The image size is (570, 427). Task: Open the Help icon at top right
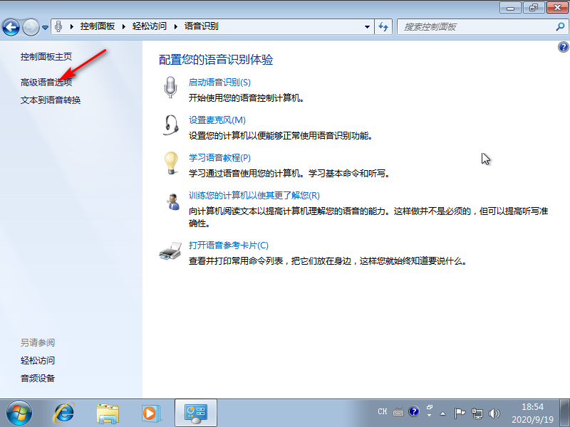[x=562, y=47]
